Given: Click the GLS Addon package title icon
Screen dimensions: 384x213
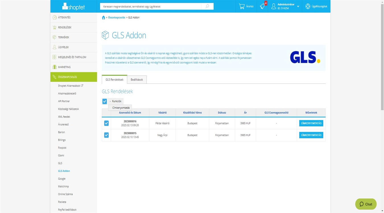Looking at the screenshot, I should (x=105, y=35).
